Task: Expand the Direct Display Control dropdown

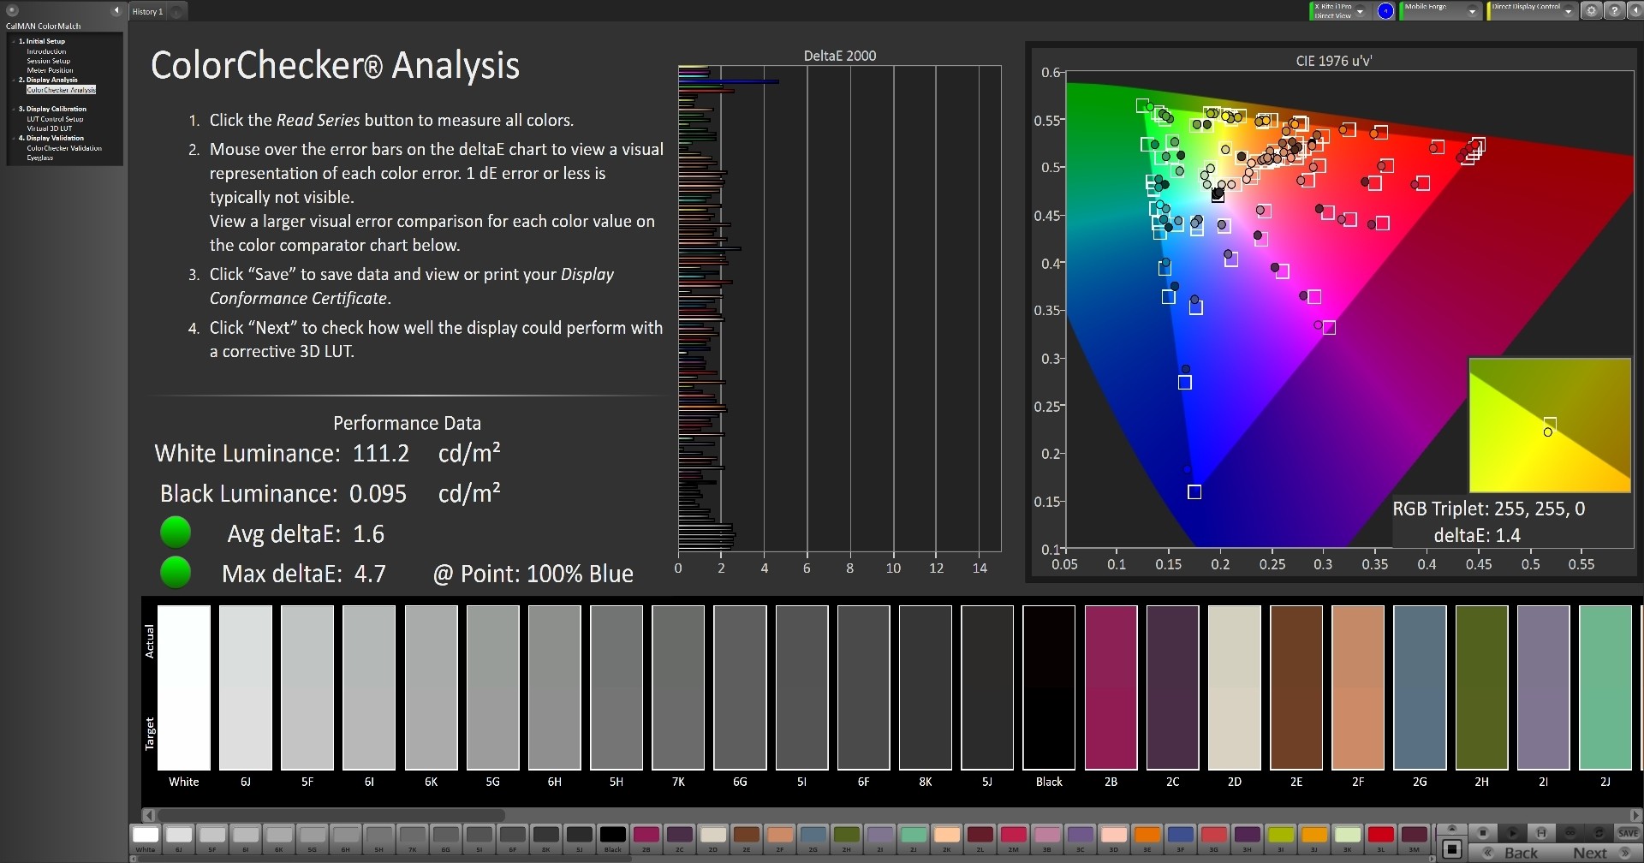Action: pos(1568,11)
